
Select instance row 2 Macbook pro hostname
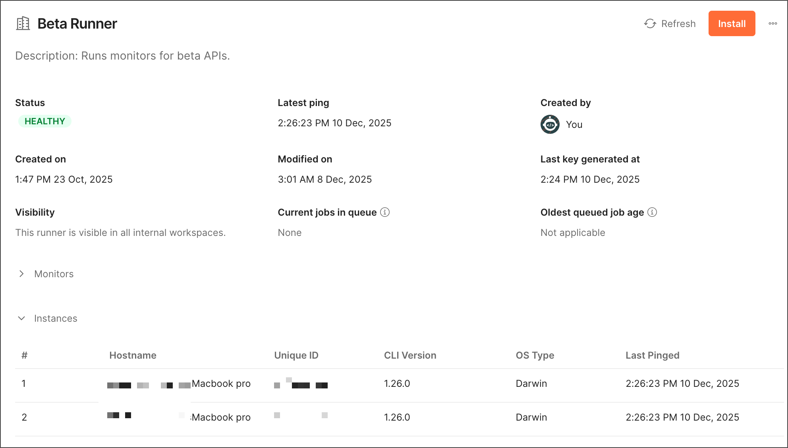point(221,417)
